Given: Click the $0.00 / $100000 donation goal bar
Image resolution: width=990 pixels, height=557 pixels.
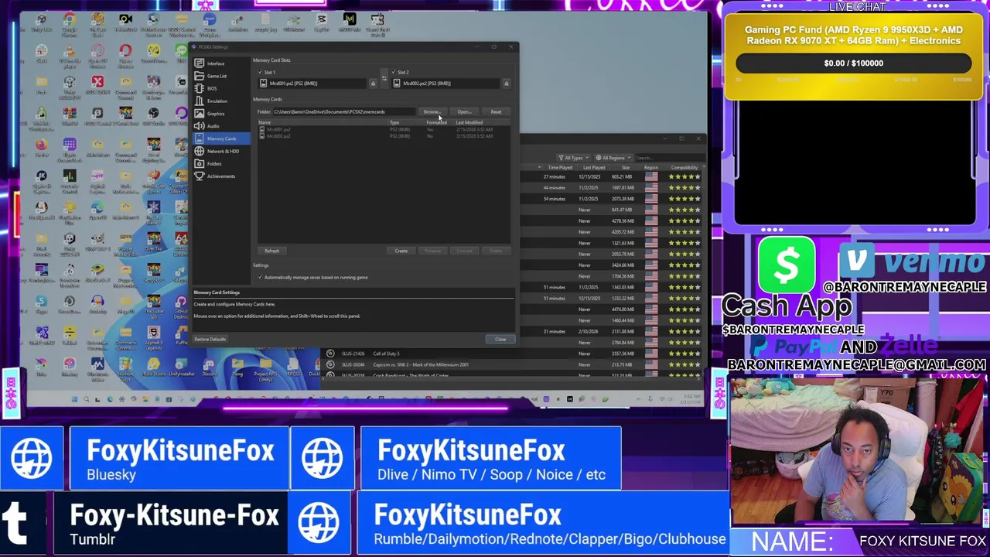Looking at the screenshot, I should (854, 63).
